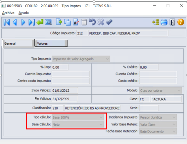Click the Inicio Validez date field
This screenshot has height=144, width=187.
tap(65, 91)
